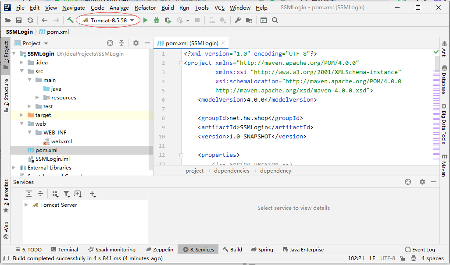Click Add Service plus icon

(92, 194)
